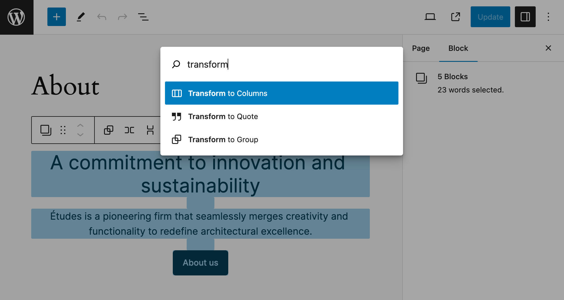564x300 pixels.
Task: Move selected blocks up with chevron
Action: [x=80, y=126]
